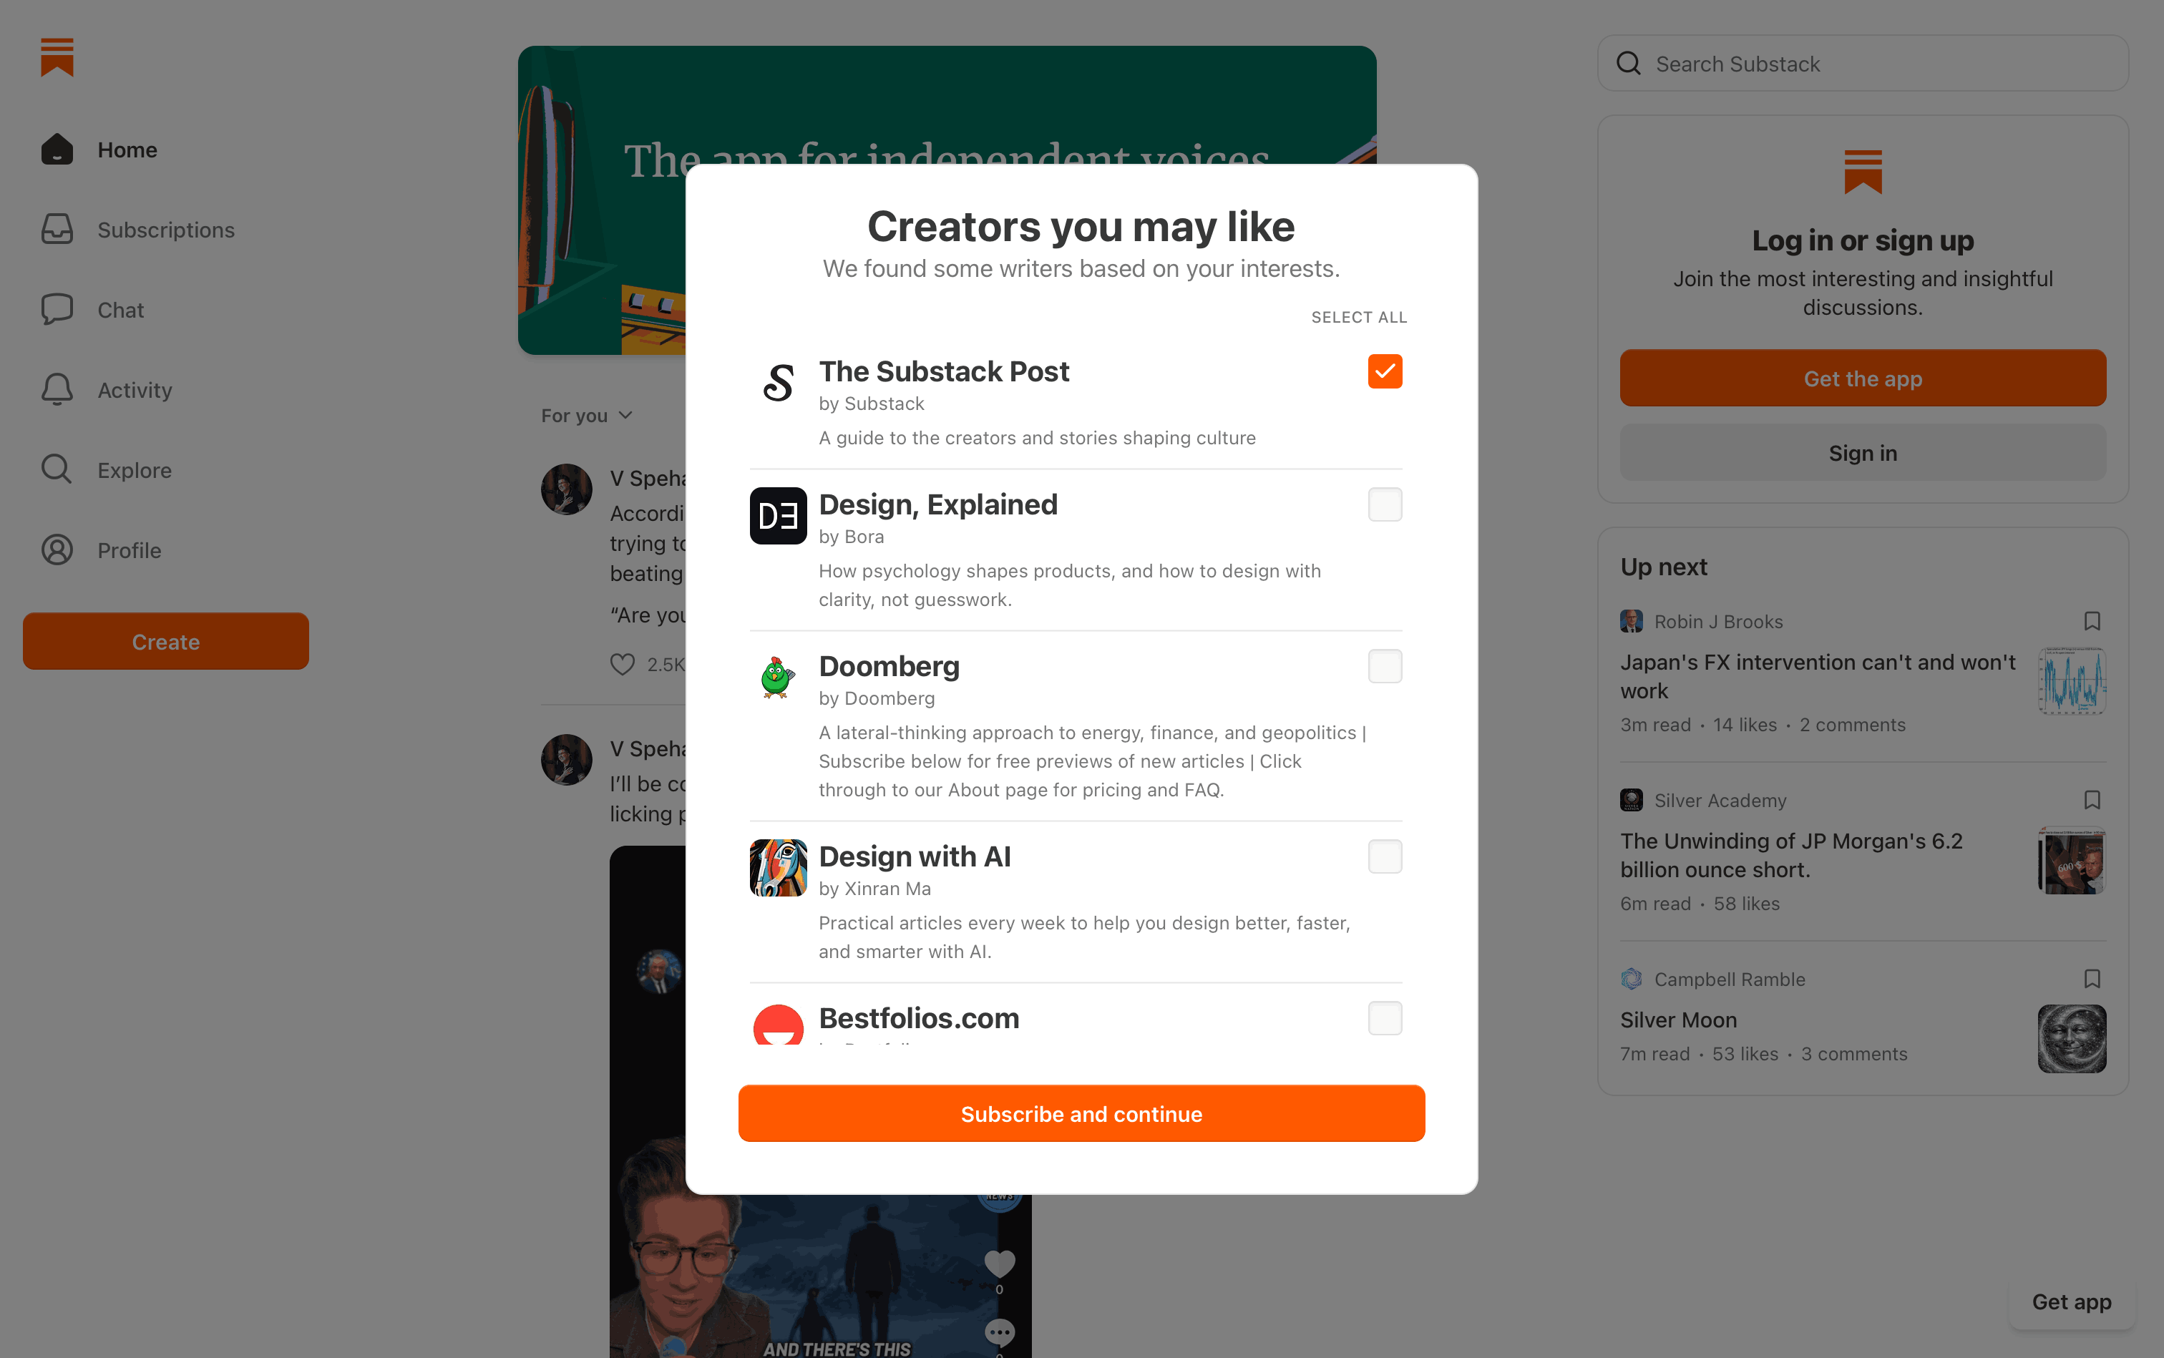This screenshot has height=1358, width=2164.
Task: Check the Design, Explained checkbox
Action: click(x=1384, y=504)
